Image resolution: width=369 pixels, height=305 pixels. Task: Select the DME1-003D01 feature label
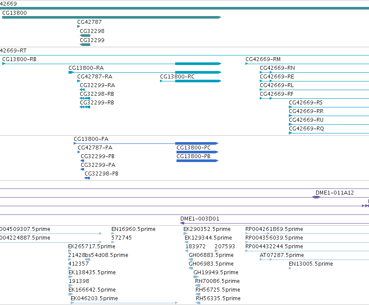click(200, 219)
